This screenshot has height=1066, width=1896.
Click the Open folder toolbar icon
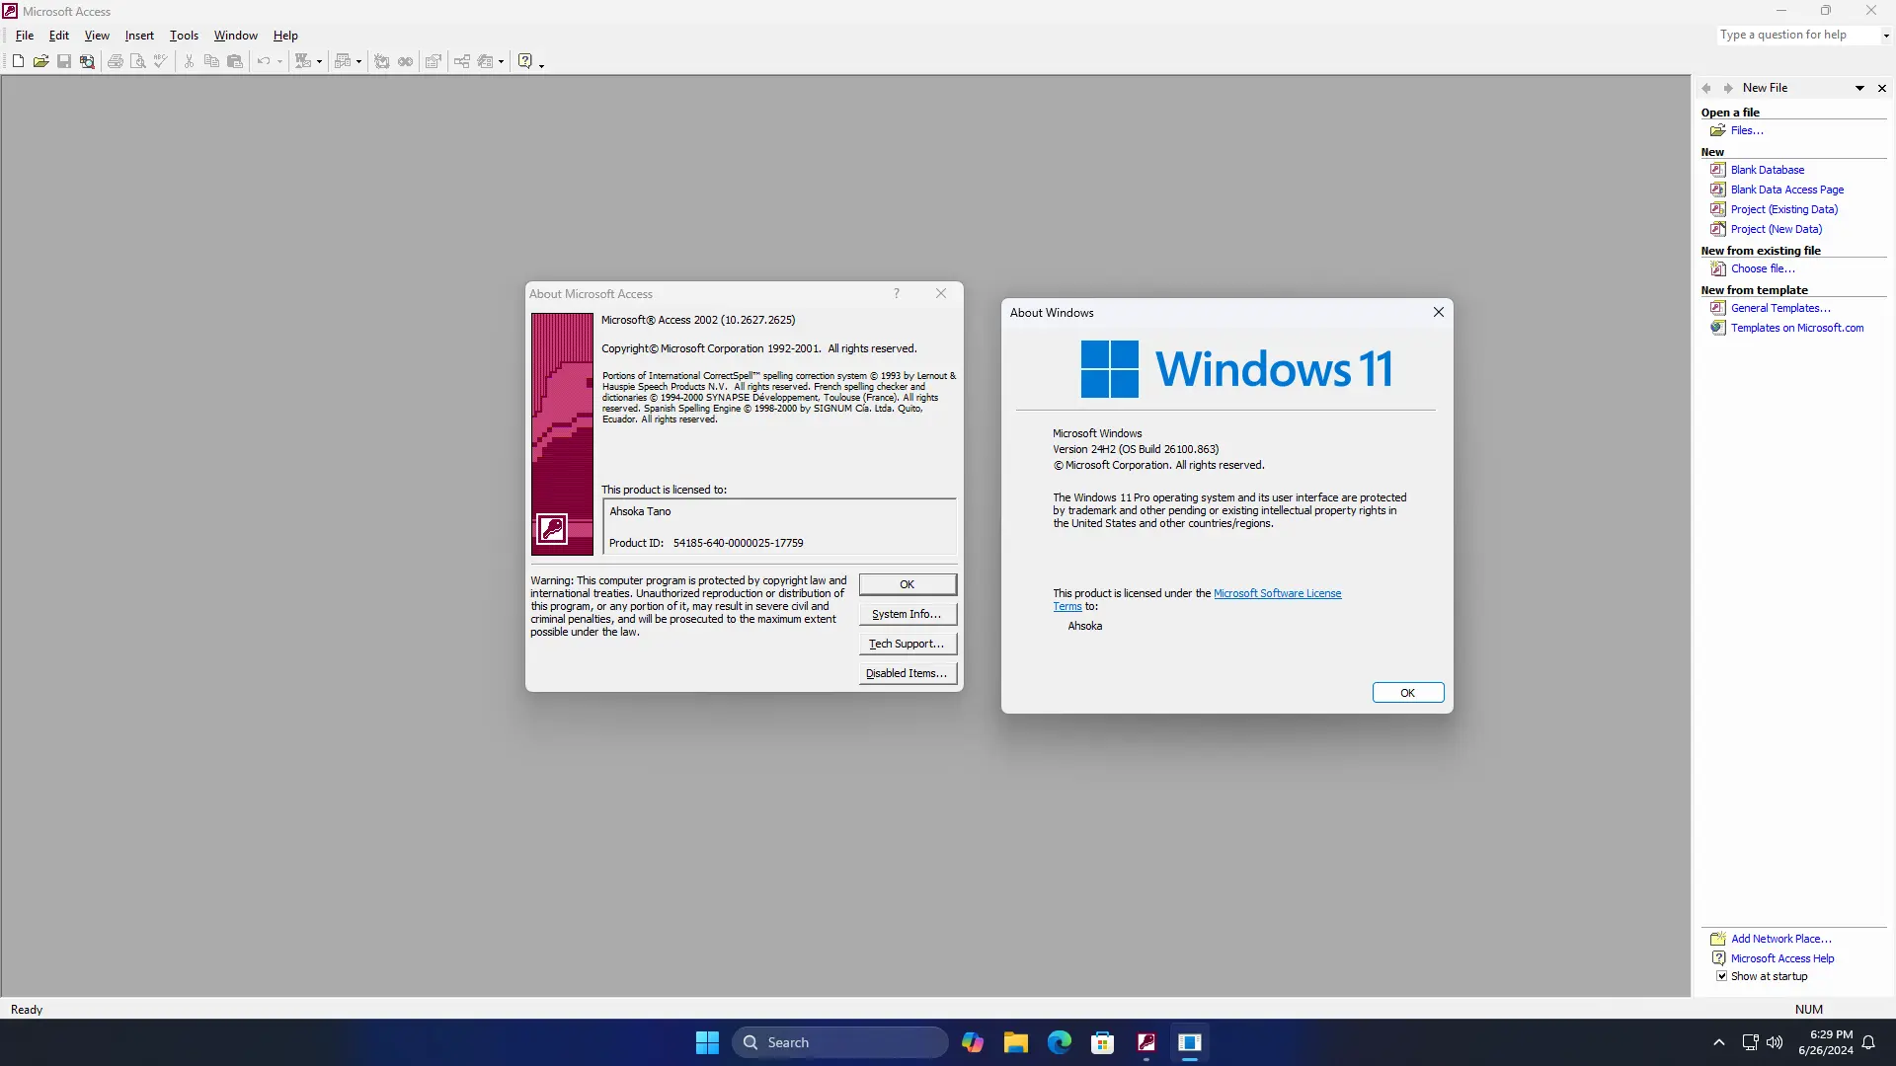tap(40, 61)
